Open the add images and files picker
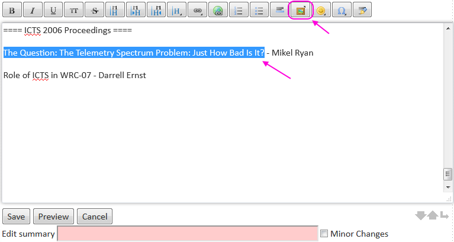Screen dimensions: 454x242 301,11
